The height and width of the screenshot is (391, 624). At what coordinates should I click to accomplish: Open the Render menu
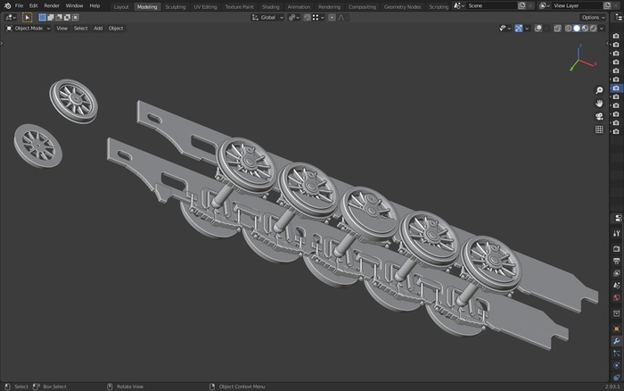coord(52,5)
